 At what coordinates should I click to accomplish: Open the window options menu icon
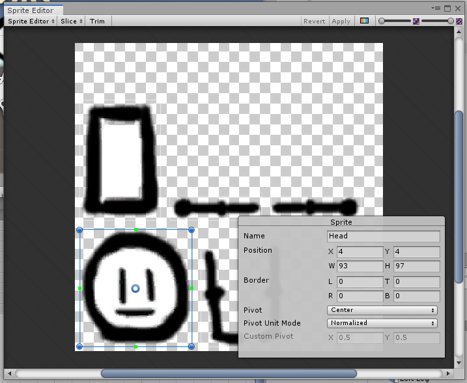click(436, 8)
